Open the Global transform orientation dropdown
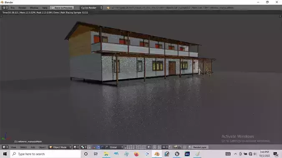The image size is (282, 158). coord(116,147)
